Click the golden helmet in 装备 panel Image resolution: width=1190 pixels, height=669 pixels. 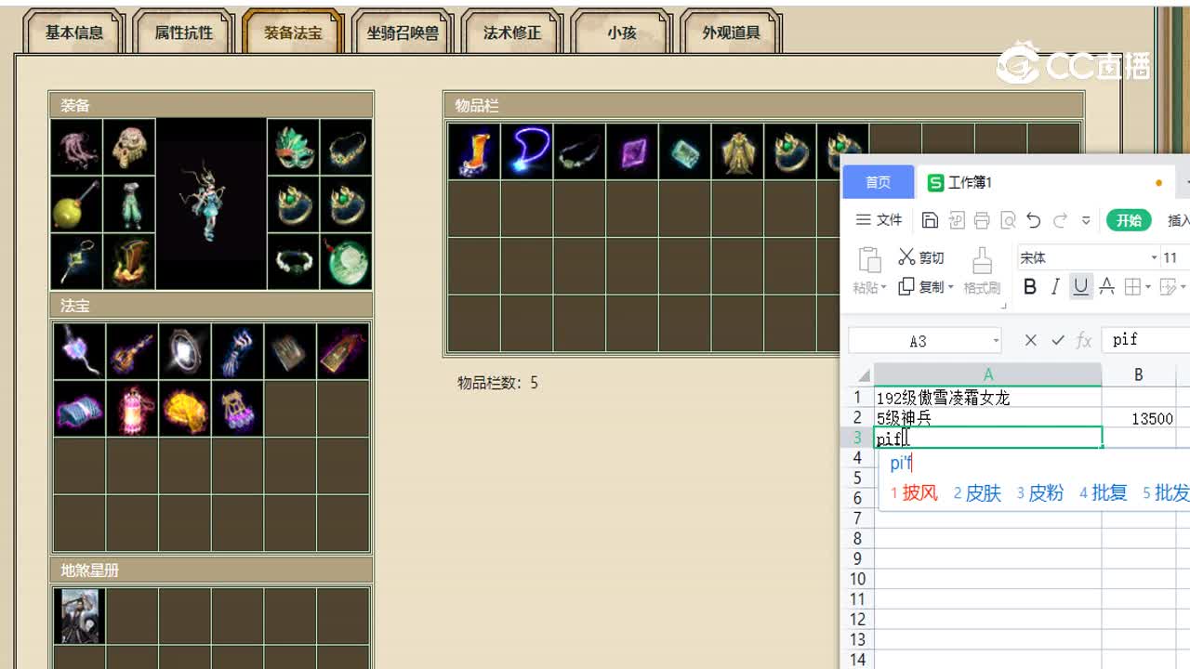click(x=129, y=146)
